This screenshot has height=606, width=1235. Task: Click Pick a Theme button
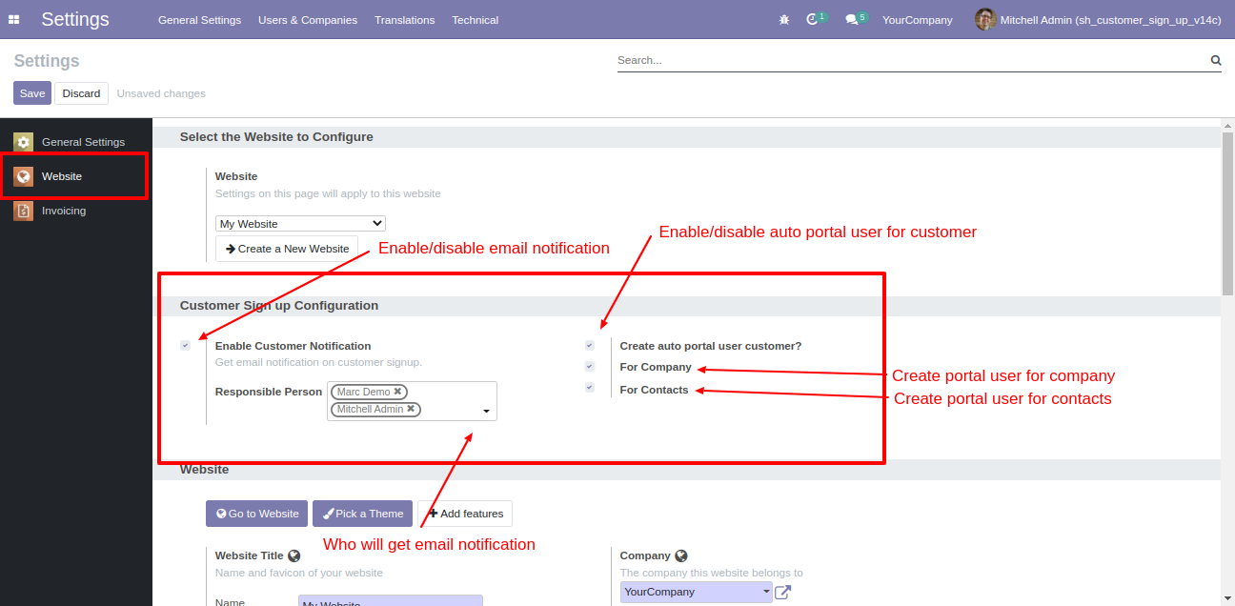[x=362, y=514]
